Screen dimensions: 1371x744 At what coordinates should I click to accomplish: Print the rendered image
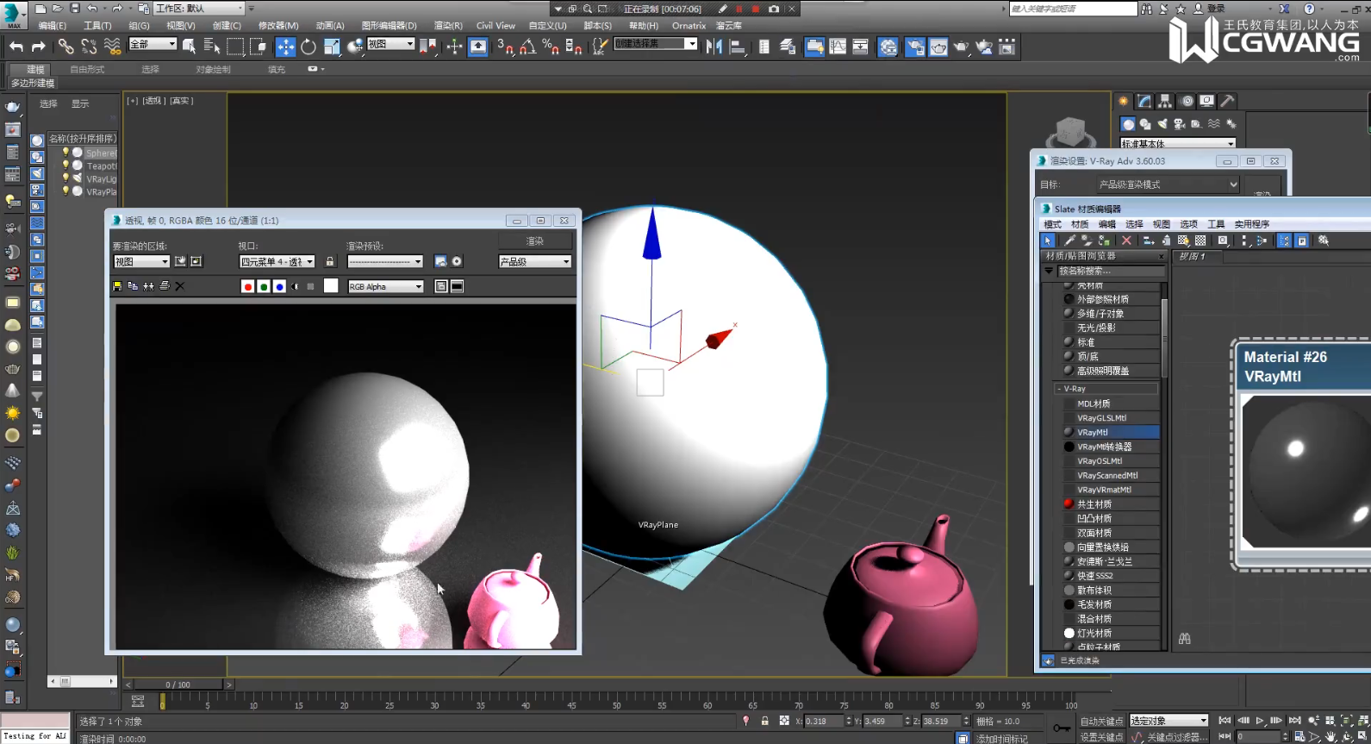click(165, 286)
